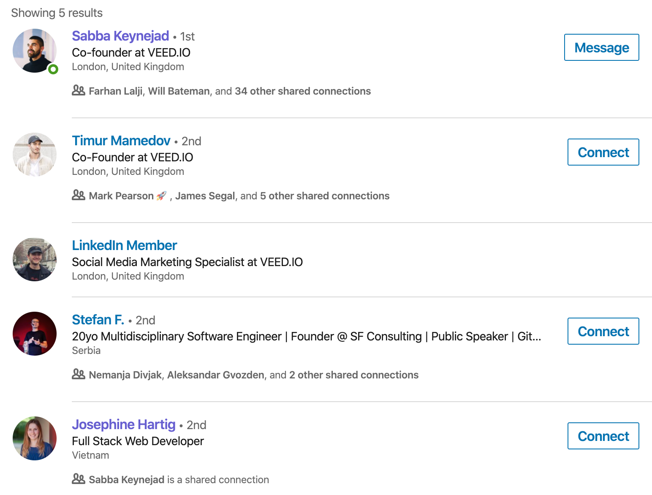
Task: View Josephine Hartig's profile photo
Action: (35, 438)
